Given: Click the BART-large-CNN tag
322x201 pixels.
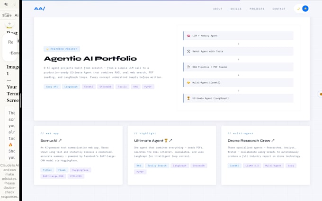Looking at the screenshot, I should (53, 176).
